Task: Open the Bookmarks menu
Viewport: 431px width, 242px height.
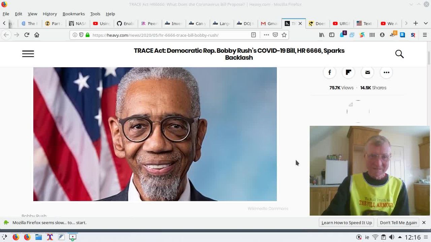Action: (73, 14)
